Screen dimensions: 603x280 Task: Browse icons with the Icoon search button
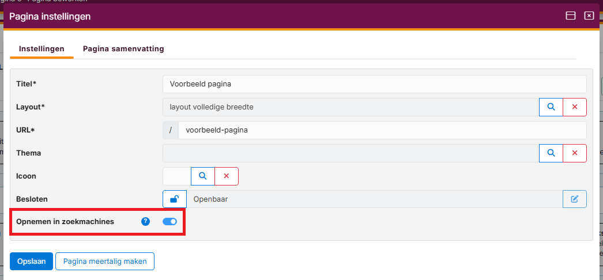pyautogui.click(x=203, y=176)
